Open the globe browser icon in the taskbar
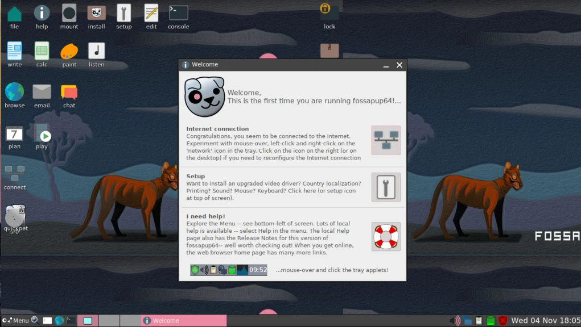The width and height of the screenshot is (581, 327). pyautogui.click(x=59, y=320)
